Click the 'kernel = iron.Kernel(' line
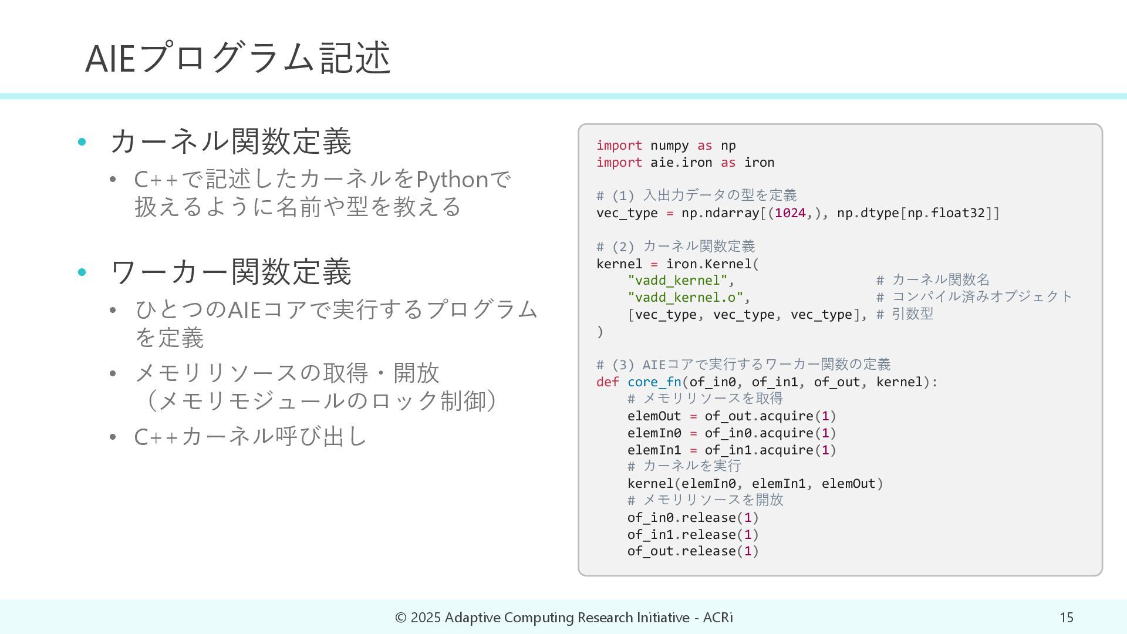This screenshot has height=634, width=1127. point(677,264)
